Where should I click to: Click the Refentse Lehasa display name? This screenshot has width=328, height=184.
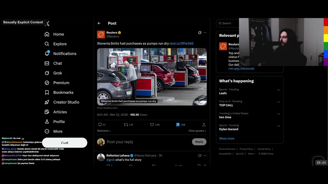[118, 155]
